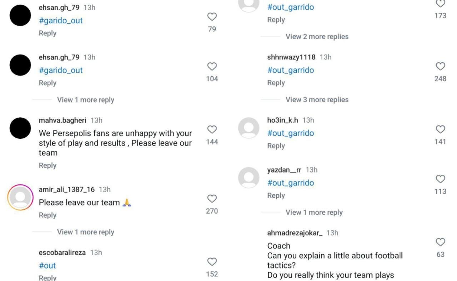The height and width of the screenshot is (281, 457).
Task: Like escobaralireza's #out comment
Action: [212, 262]
